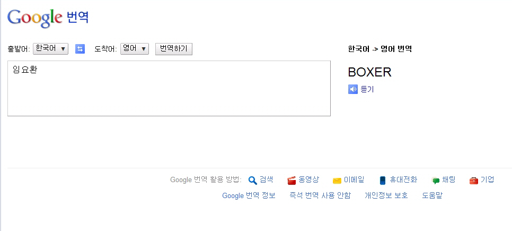Click the magnifier search icon
Viewport: 512px width, 231px height.
[253, 180]
